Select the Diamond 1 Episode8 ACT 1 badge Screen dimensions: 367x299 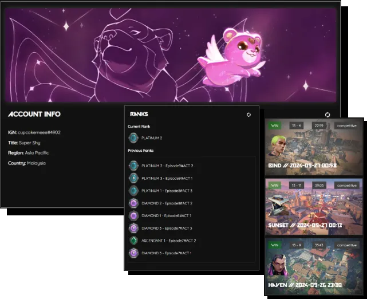tap(133, 215)
